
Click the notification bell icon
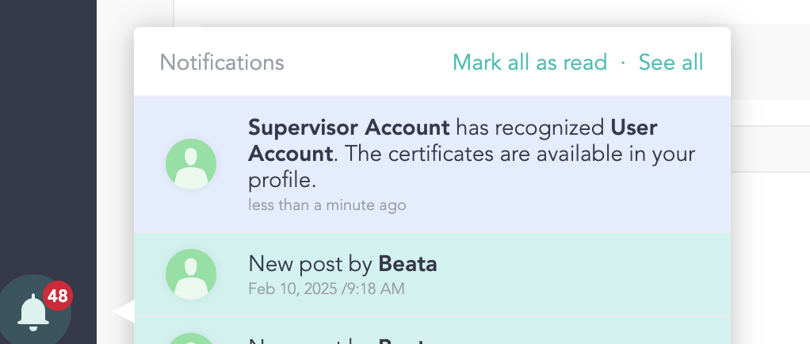[33, 312]
